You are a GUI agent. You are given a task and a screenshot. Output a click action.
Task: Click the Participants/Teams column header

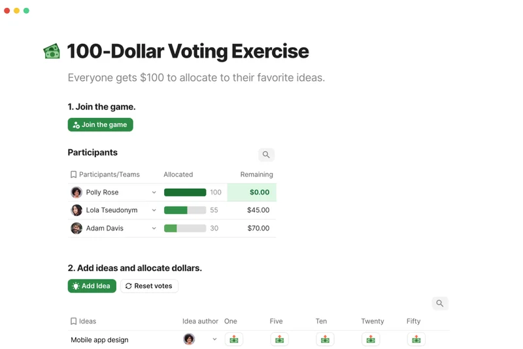[109, 175]
